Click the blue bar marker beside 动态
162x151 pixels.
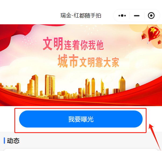click(x=4, y=141)
